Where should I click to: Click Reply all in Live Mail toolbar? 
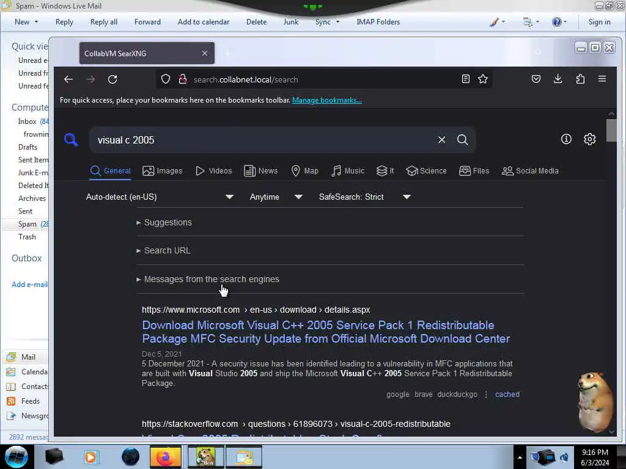click(104, 22)
